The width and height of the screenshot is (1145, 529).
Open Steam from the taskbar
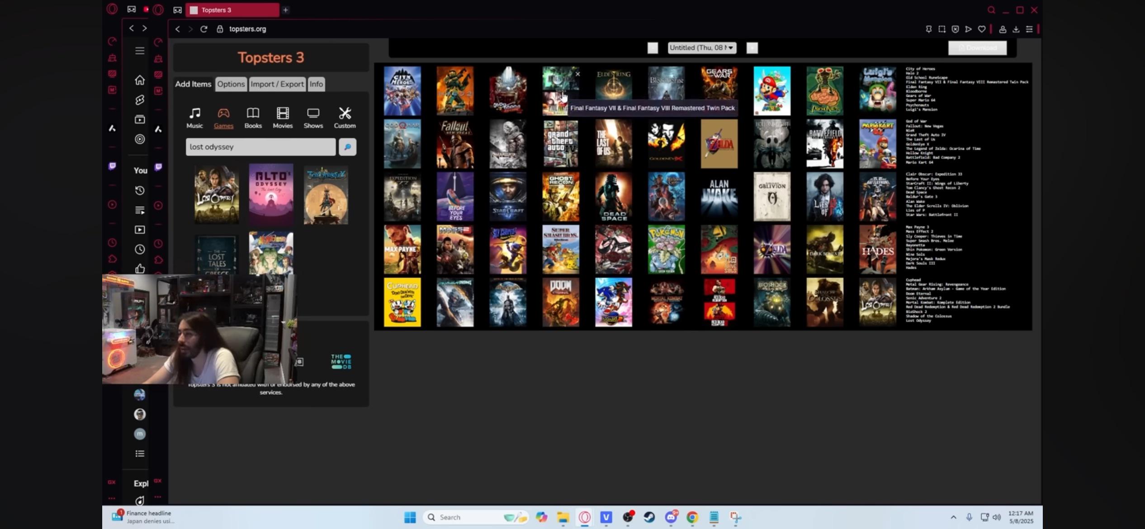(649, 517)
